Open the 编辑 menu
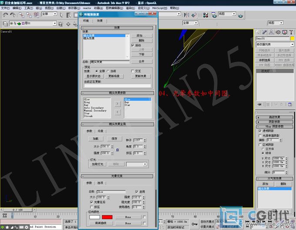The width and height of the screenshot is (296, 230). point(17,8)
